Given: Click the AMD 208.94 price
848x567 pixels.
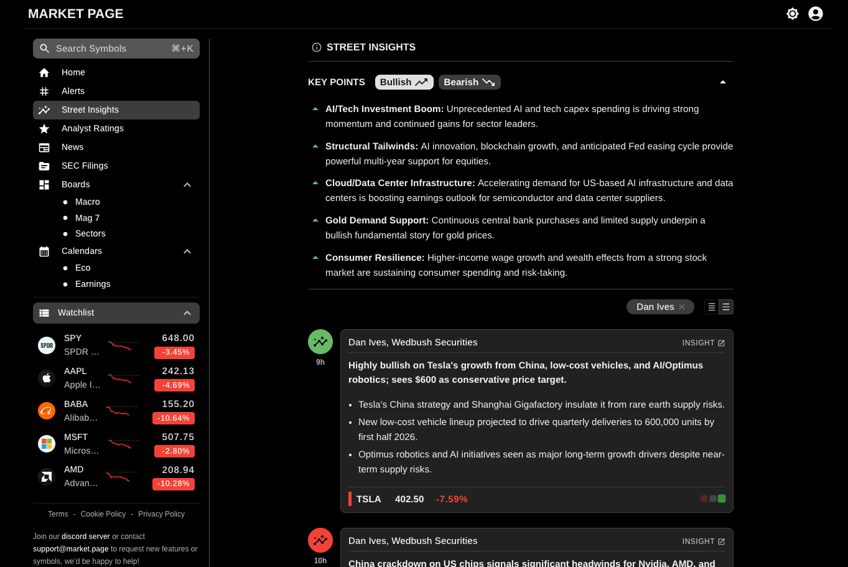Looking at the screenshot, I should pos(178,470).
